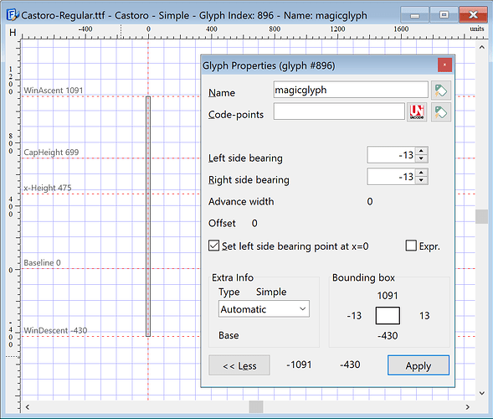Click scroll right arrow of horizontal scrollbar
Screen dimensions: 493x419
(467, 407)
